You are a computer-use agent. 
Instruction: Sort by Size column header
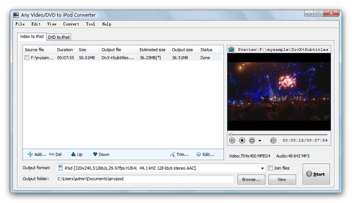(x=88, y=50)
